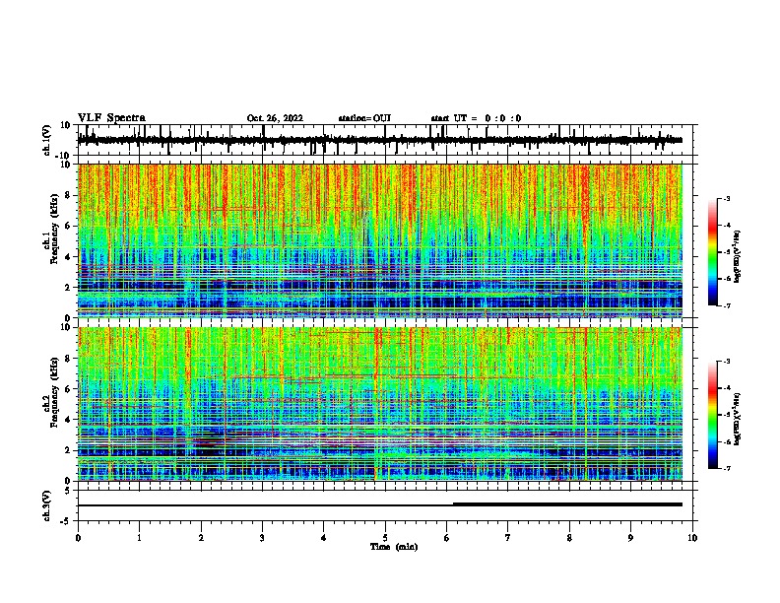Click time axis tick label "7"
This screenshot has height=603, width=780.
[x=508, y=538]
